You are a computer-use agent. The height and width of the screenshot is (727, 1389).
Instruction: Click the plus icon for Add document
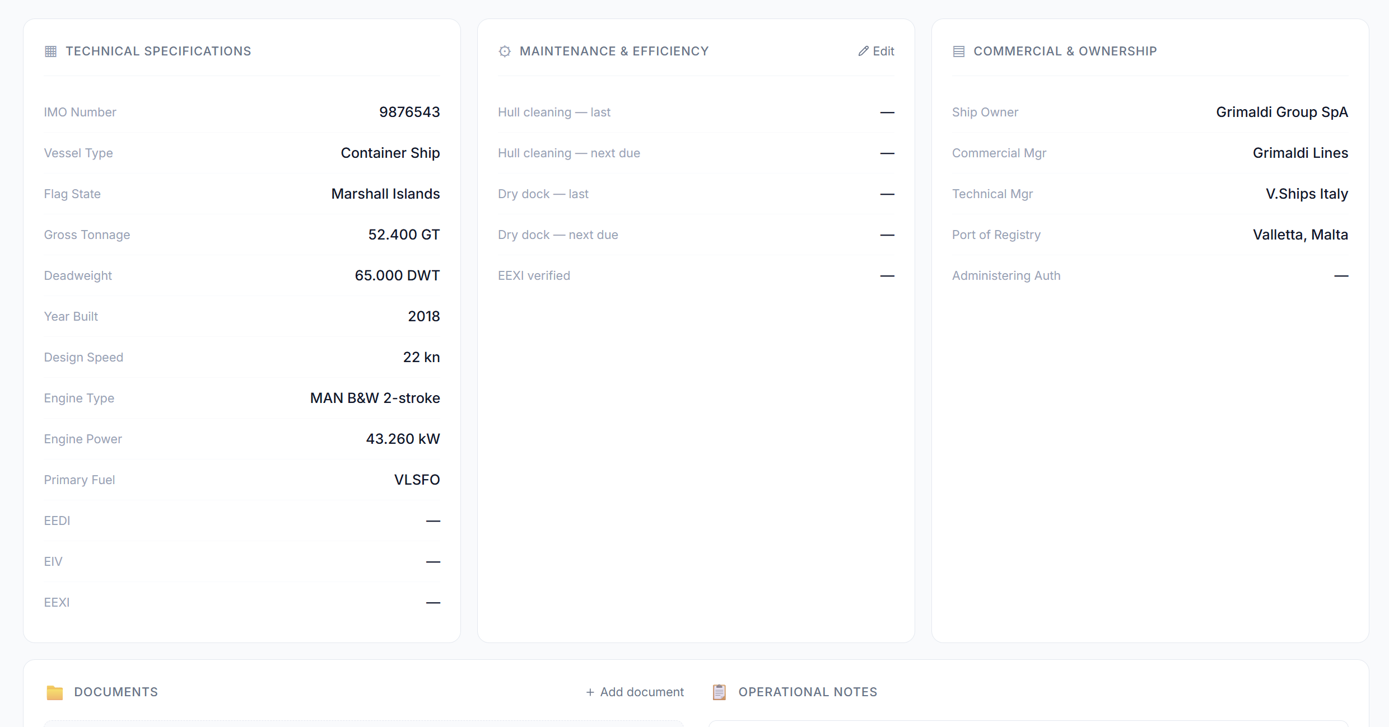point(590,692)
